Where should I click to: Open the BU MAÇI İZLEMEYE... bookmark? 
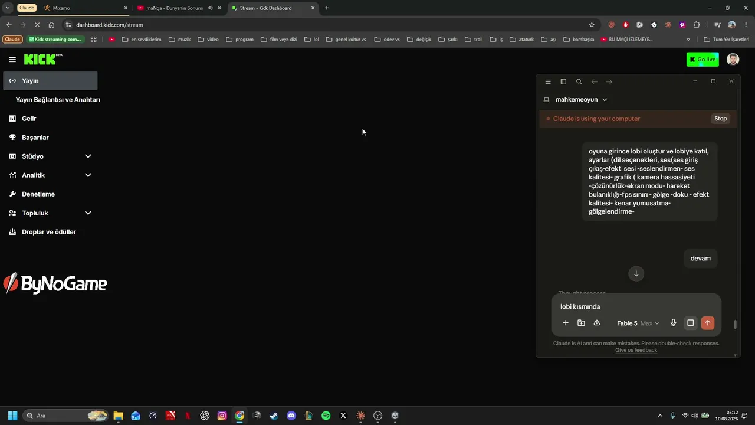(626, 40)
